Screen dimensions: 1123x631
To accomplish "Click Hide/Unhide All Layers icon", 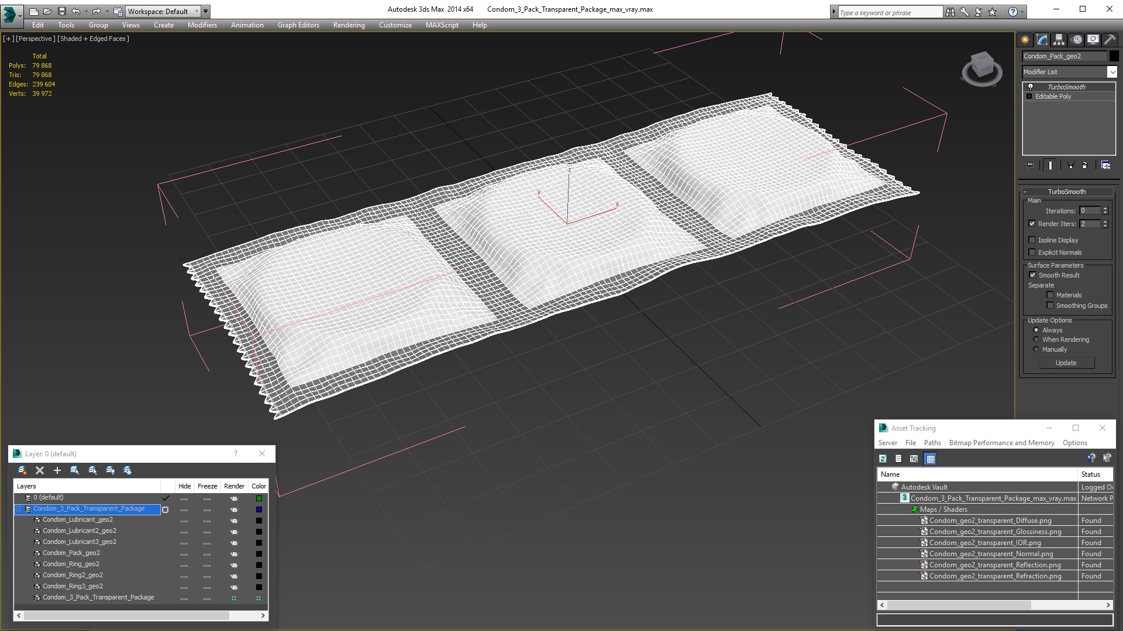I will 110,470.
